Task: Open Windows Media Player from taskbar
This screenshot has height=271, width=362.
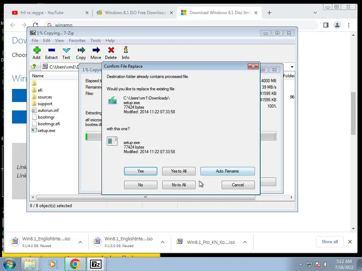Action: click(52, 264)
